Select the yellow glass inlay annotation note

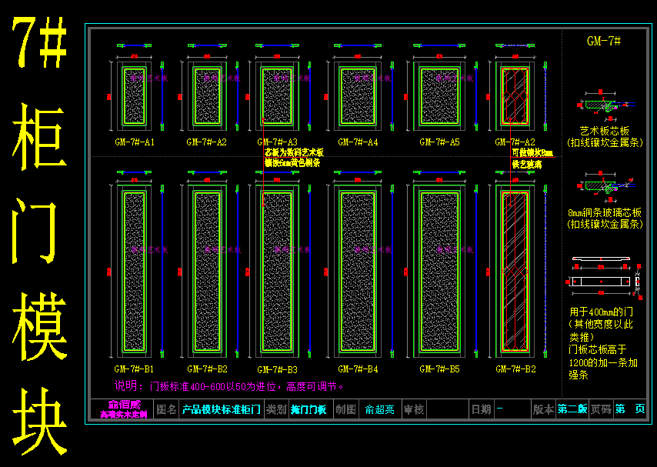tap(532, 158)
